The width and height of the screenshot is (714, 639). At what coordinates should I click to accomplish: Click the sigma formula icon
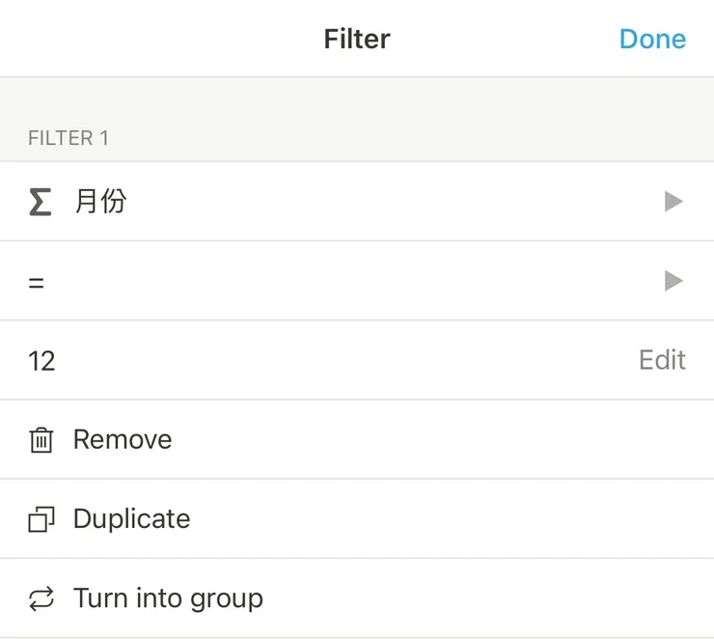(x=40, y=202)
